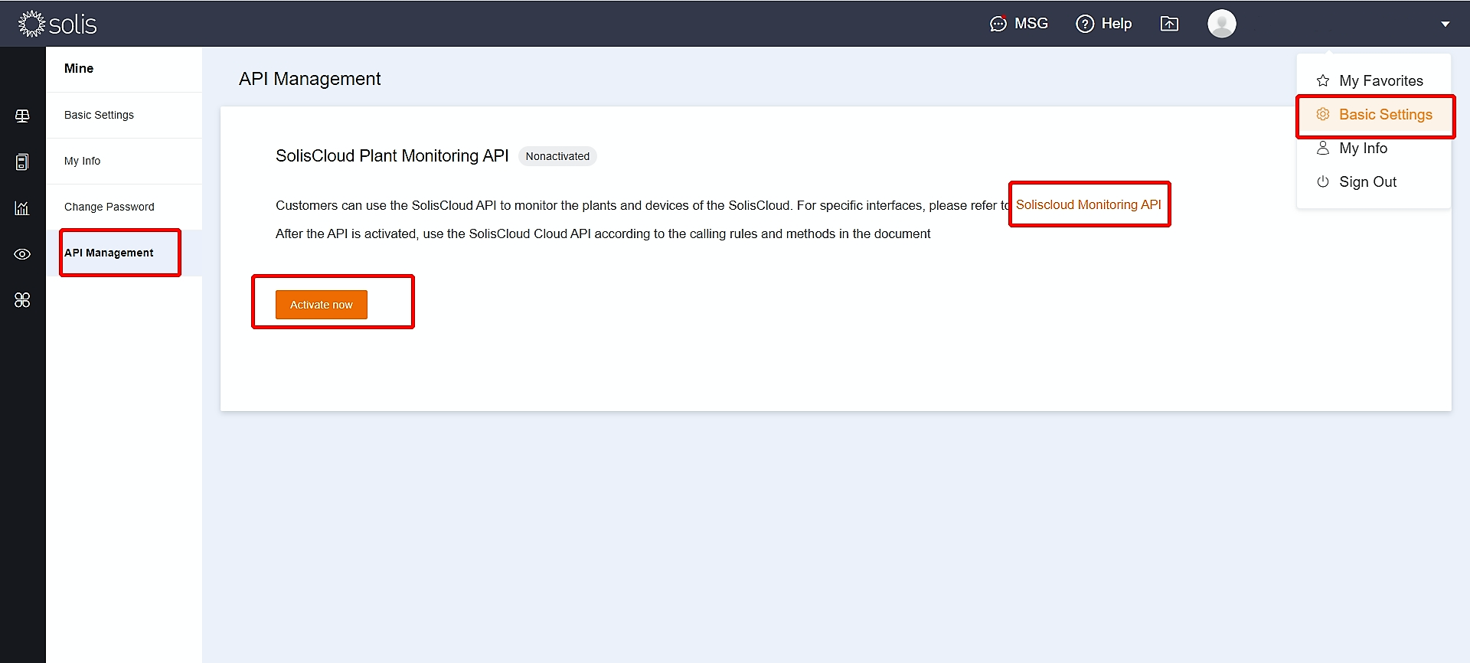
Task: Click the Solis logo
Action: click(x=57, y=24)
